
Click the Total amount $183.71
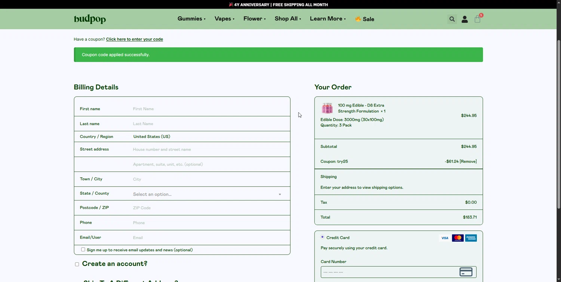click(x=470, y=217)
